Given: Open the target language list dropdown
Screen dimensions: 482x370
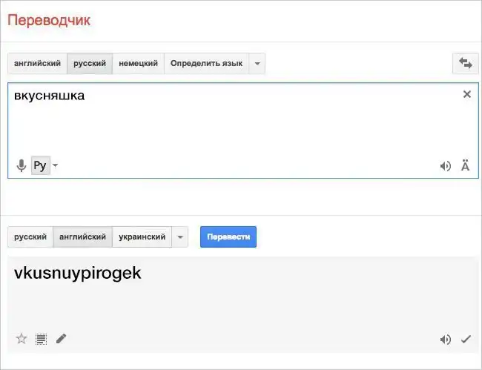Looking at the screenshot, I should pos(180,237).
